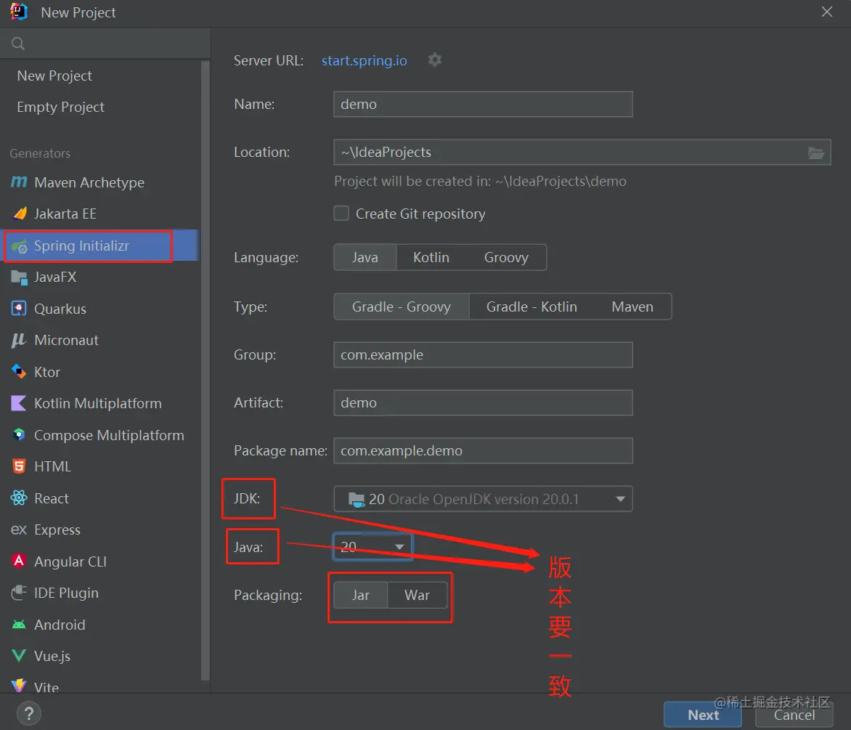Select New Project in sidebar
851x730 pixels.
point(54,76)
